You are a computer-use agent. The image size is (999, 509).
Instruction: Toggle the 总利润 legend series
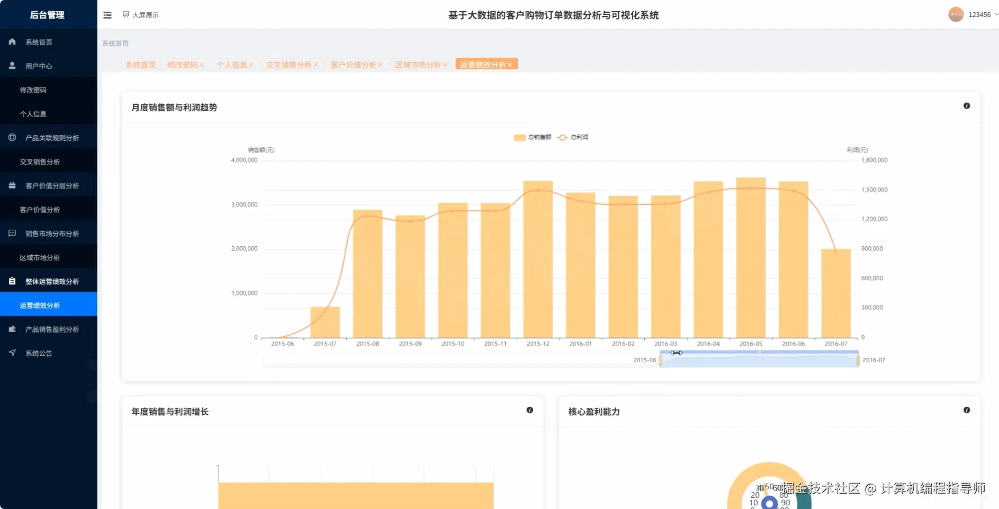[573, 137]
